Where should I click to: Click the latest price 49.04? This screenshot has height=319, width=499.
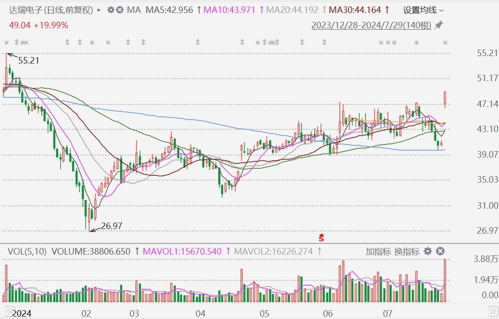click(20, 26)
